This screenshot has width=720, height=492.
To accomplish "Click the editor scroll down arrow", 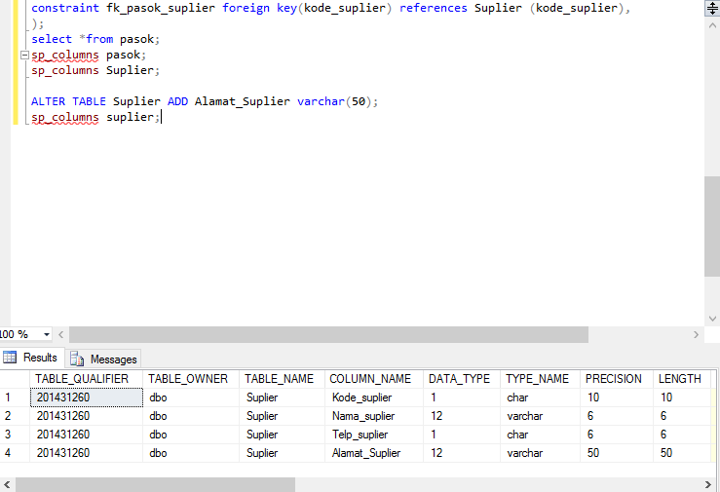I will pos(712,319).
